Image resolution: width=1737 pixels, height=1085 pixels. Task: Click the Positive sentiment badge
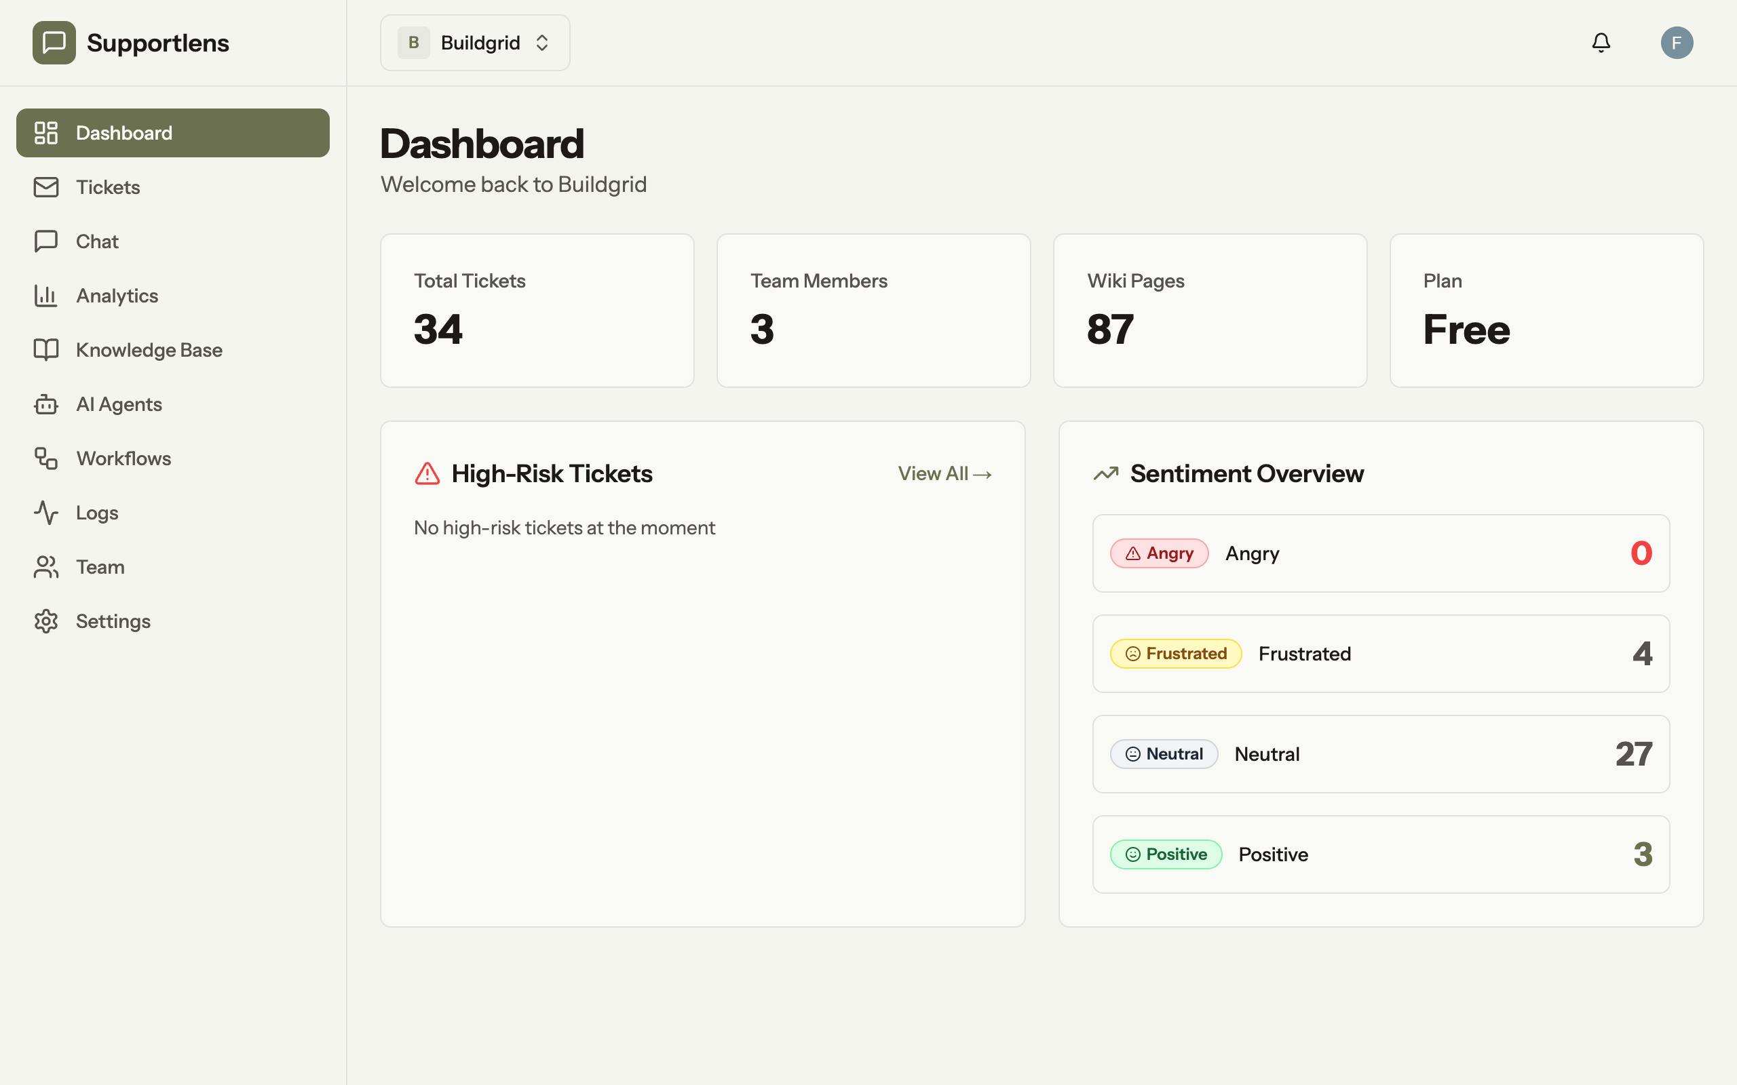(x=1165, y=854)
